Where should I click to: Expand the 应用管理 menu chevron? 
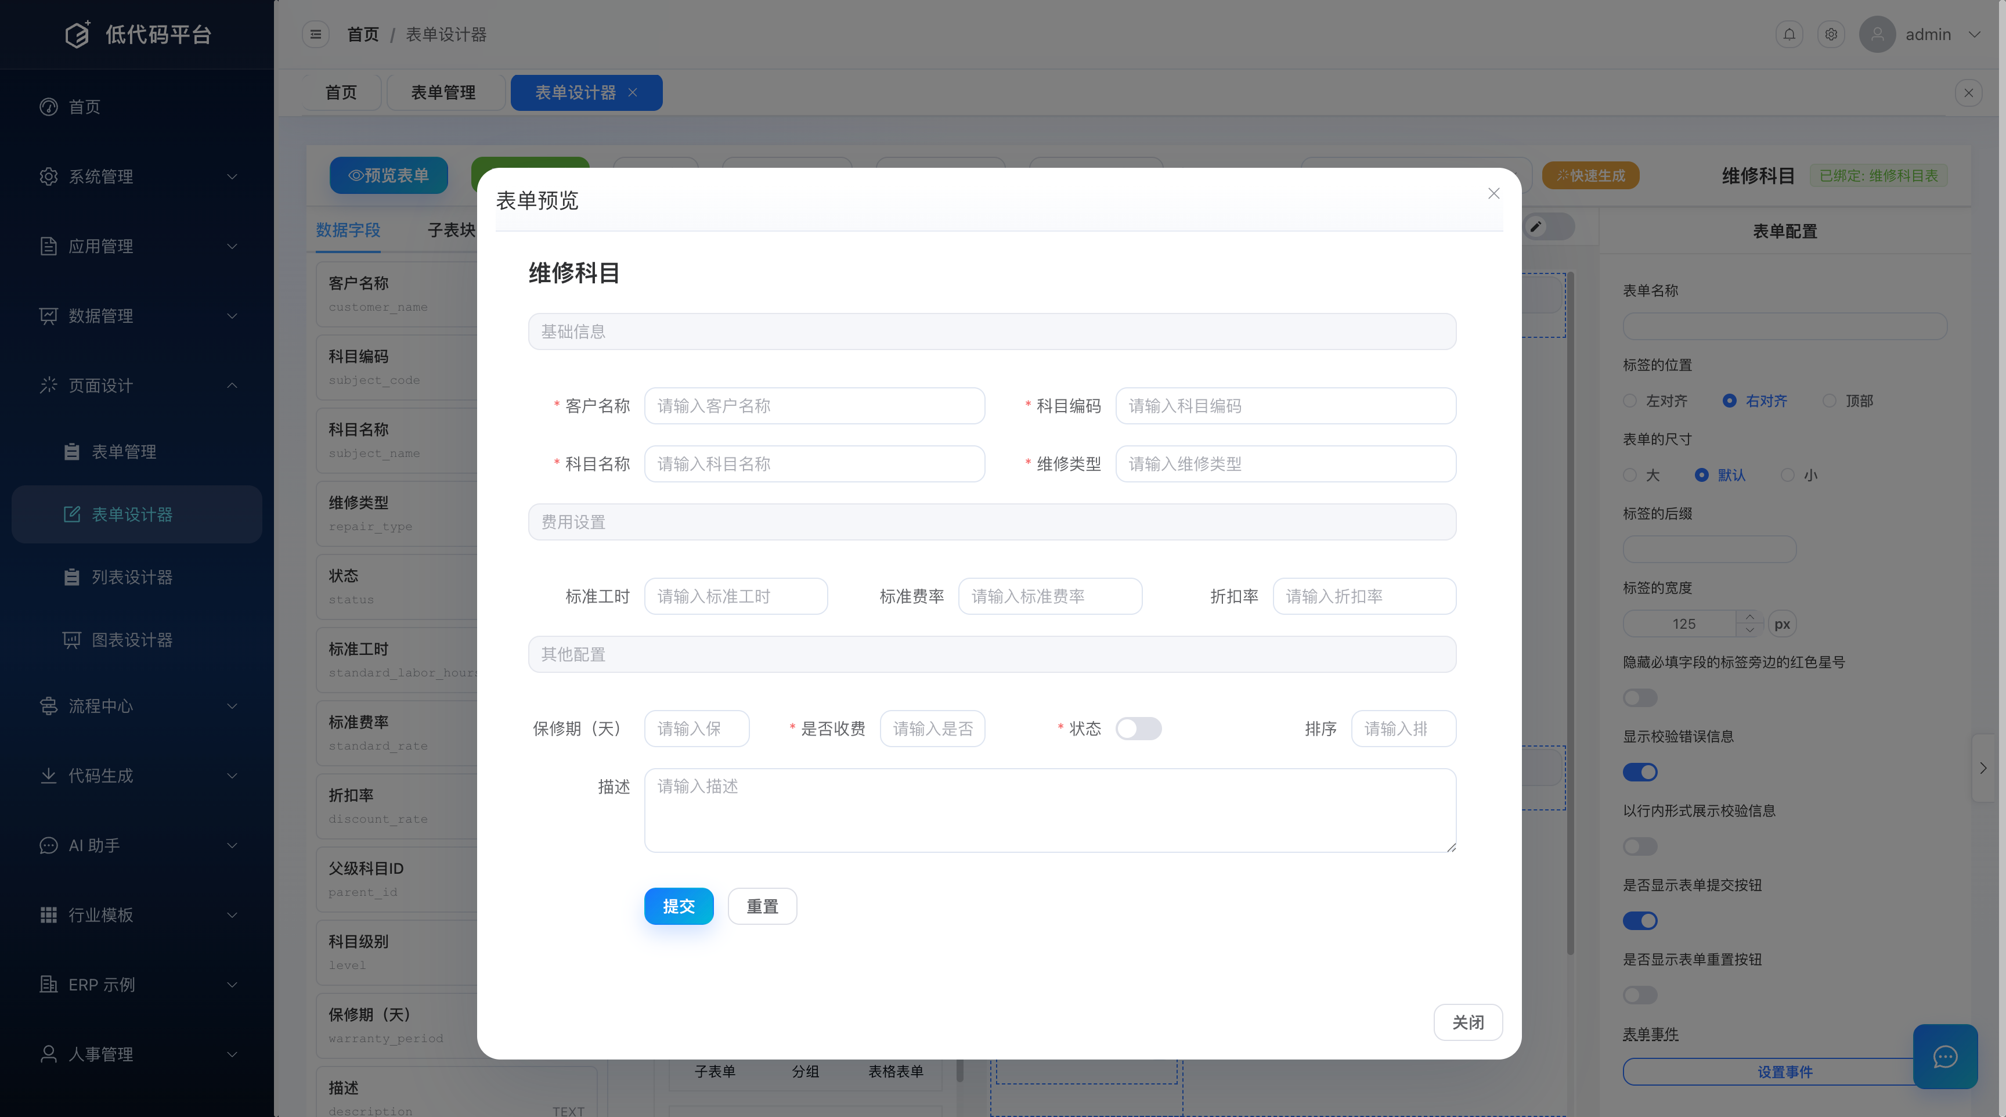tap(232, 246)
